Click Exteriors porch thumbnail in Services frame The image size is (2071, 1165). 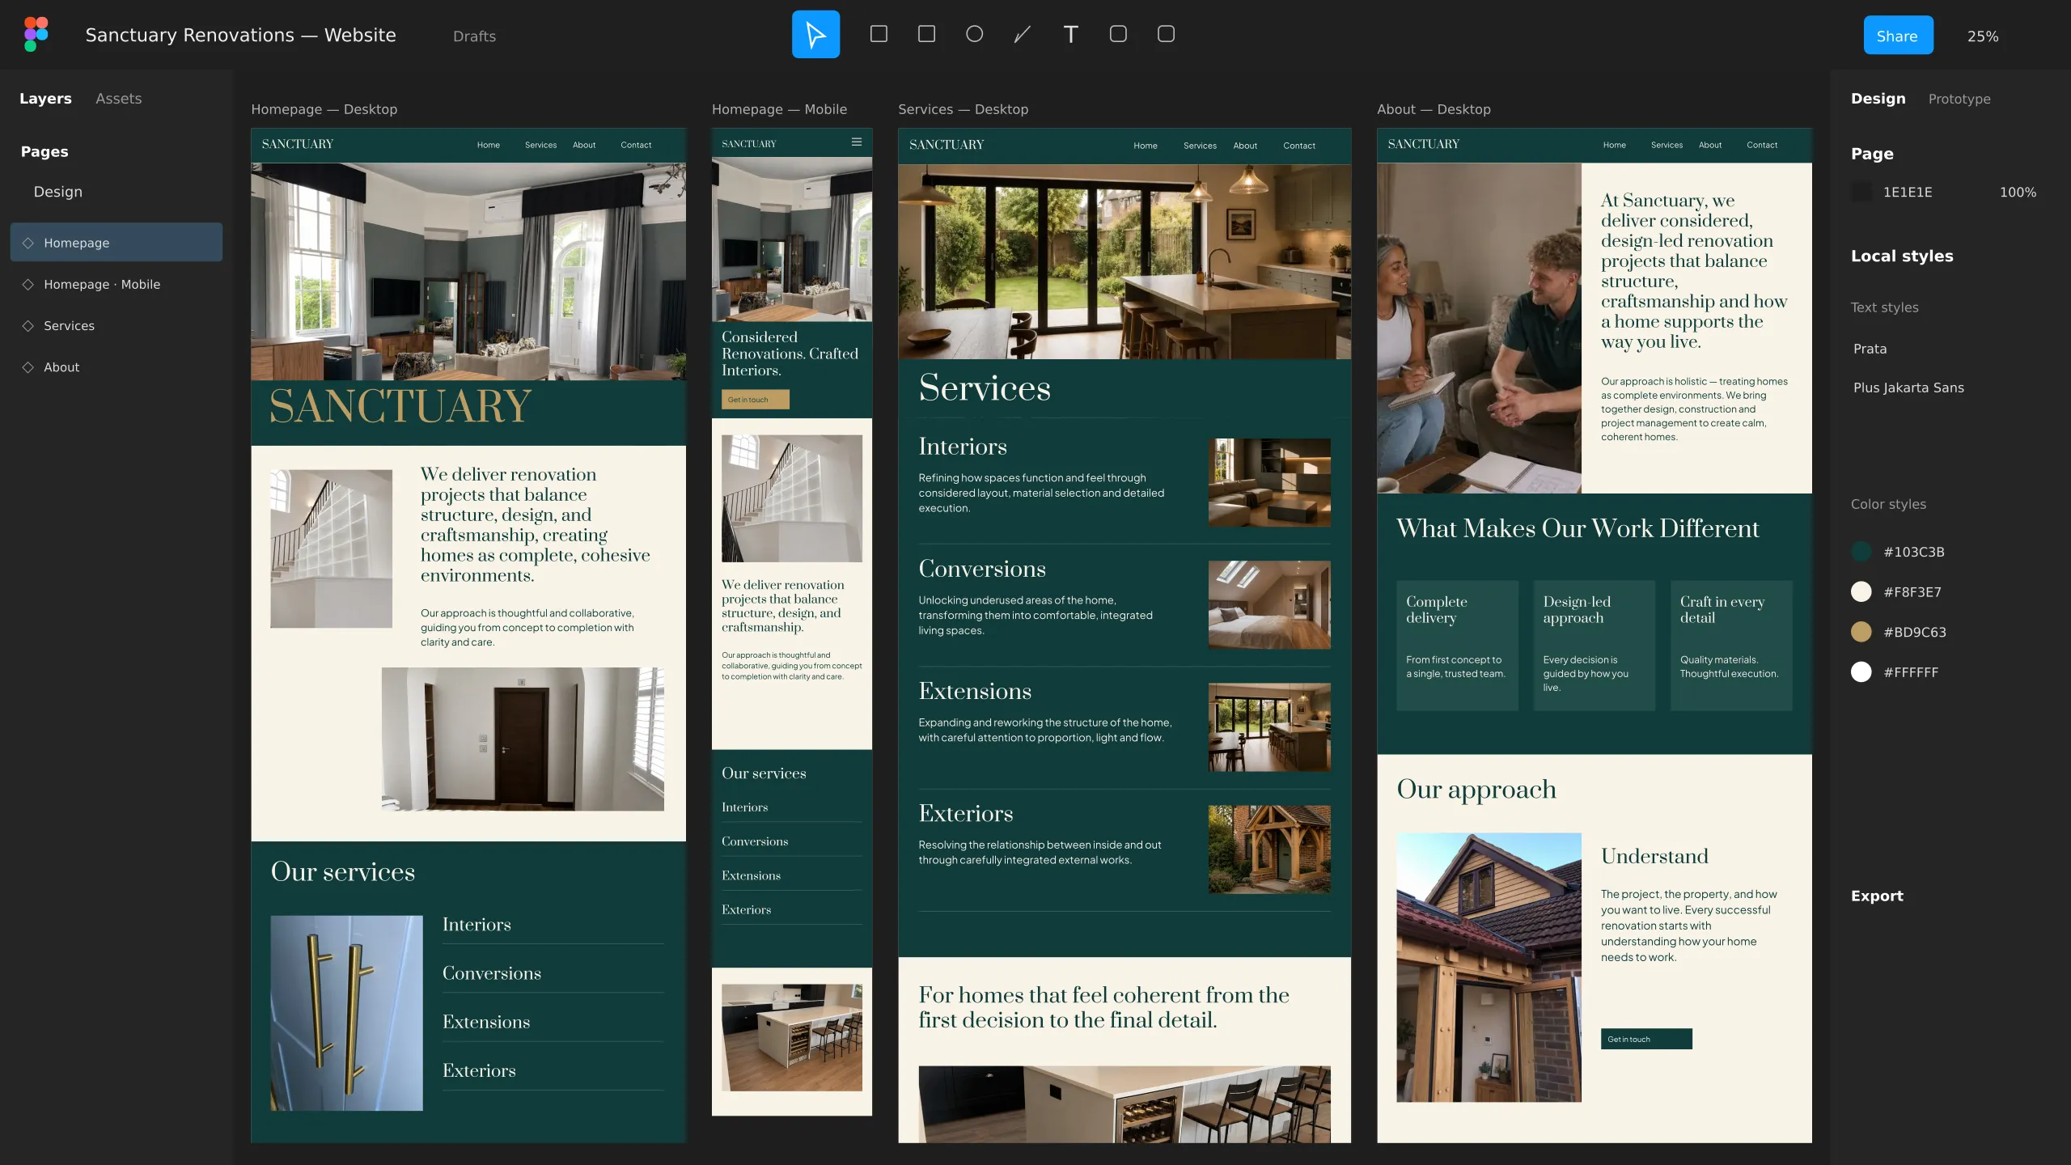(1269, 849)
